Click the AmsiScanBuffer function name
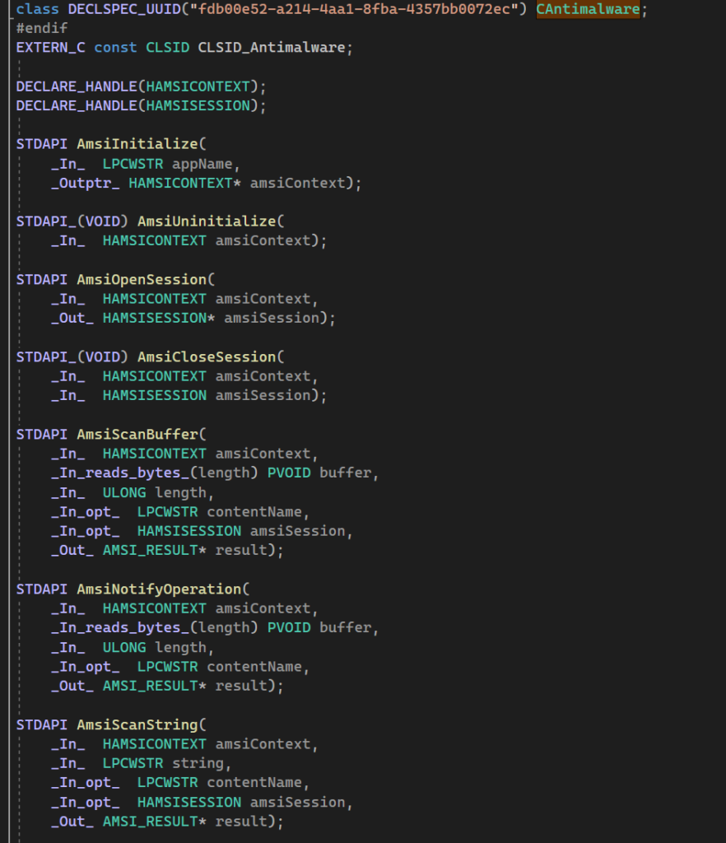726x843 pixels. [137, 435]
